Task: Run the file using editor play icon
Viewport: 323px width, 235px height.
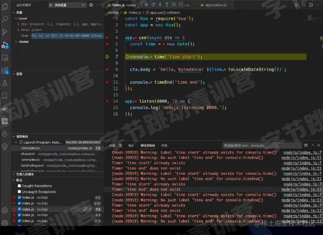Action: pos(297,5)
